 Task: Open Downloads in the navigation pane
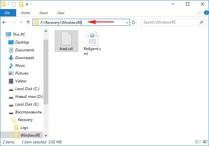[x=25, y=58]
